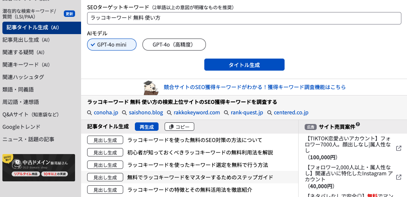Open the rakkokeyword.com link

(197, 113)
